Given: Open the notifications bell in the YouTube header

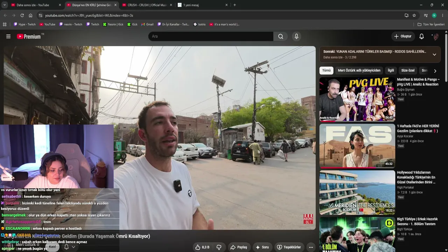Looking at the screenshot, I should (422, 36).
